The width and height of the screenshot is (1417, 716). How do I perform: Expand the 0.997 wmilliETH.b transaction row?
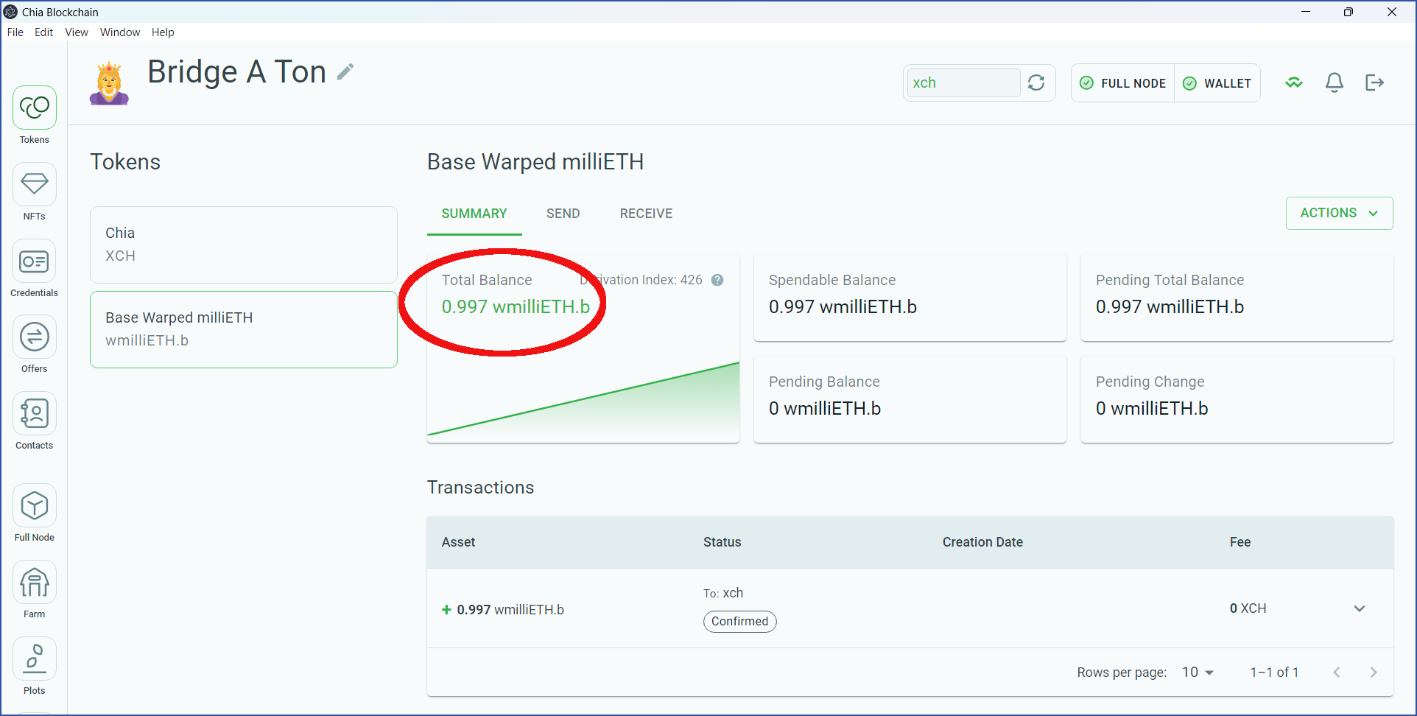1359,608
